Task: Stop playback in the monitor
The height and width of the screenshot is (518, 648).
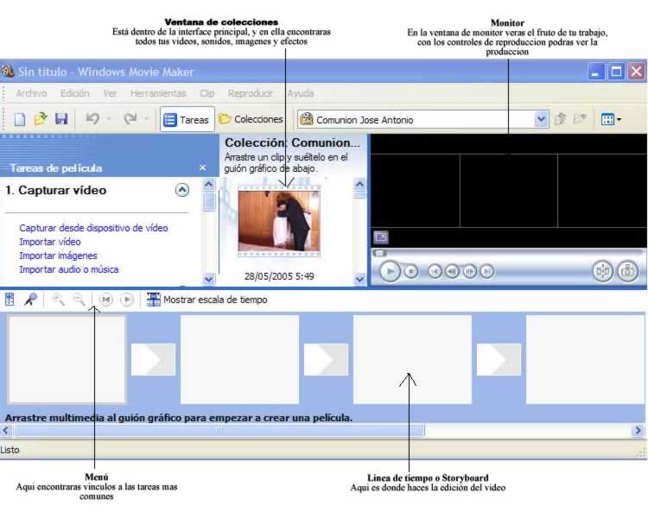Action: (410, 271)
